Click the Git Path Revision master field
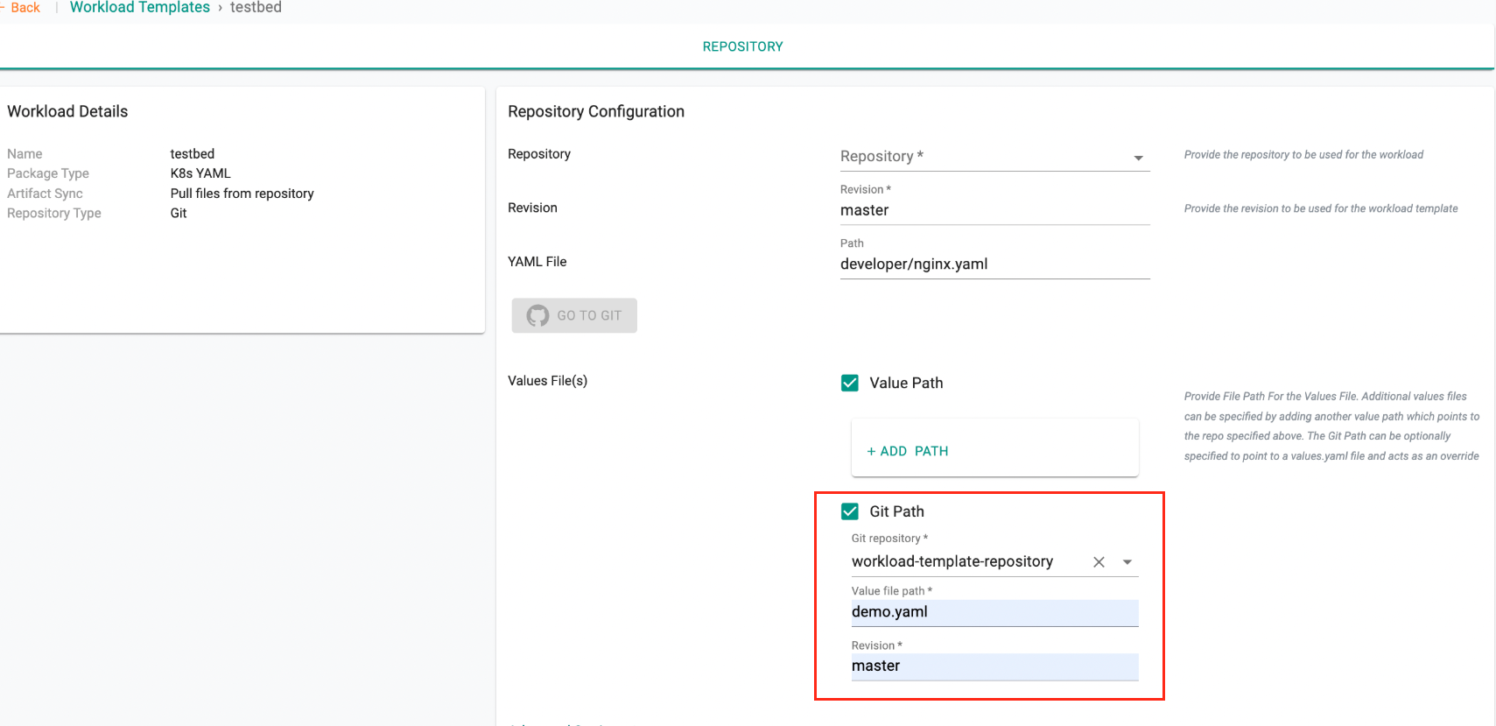The width and height of the screenshot is (1496, 726). pos(994,666)
